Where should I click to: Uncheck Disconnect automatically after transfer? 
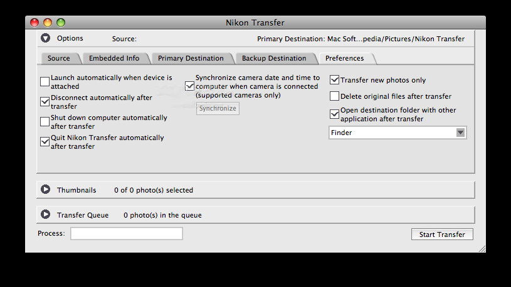[x=45, y=101]
